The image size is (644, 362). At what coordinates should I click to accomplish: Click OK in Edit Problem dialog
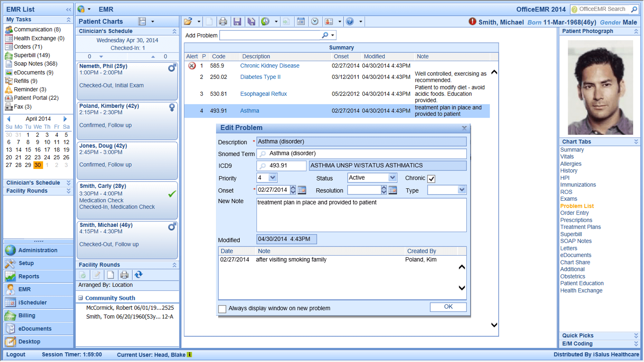tap(448, 307)
